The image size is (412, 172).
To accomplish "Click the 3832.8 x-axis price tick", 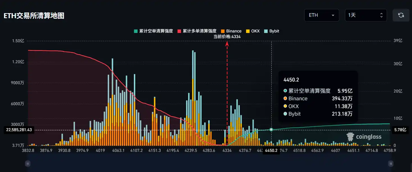I will [x=28, y=150].
